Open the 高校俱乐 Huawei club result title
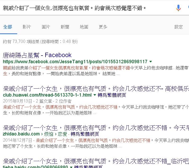The height and width of the screenshot is (168, 189). click(96, 89)
